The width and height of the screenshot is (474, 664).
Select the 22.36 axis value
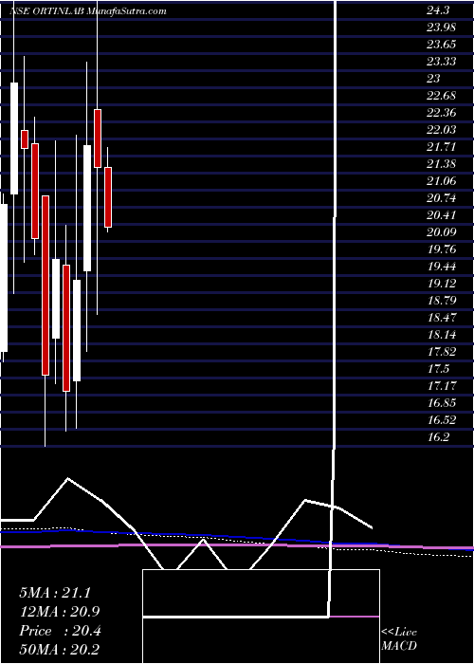pyautogui.click(x=441, y=113)
